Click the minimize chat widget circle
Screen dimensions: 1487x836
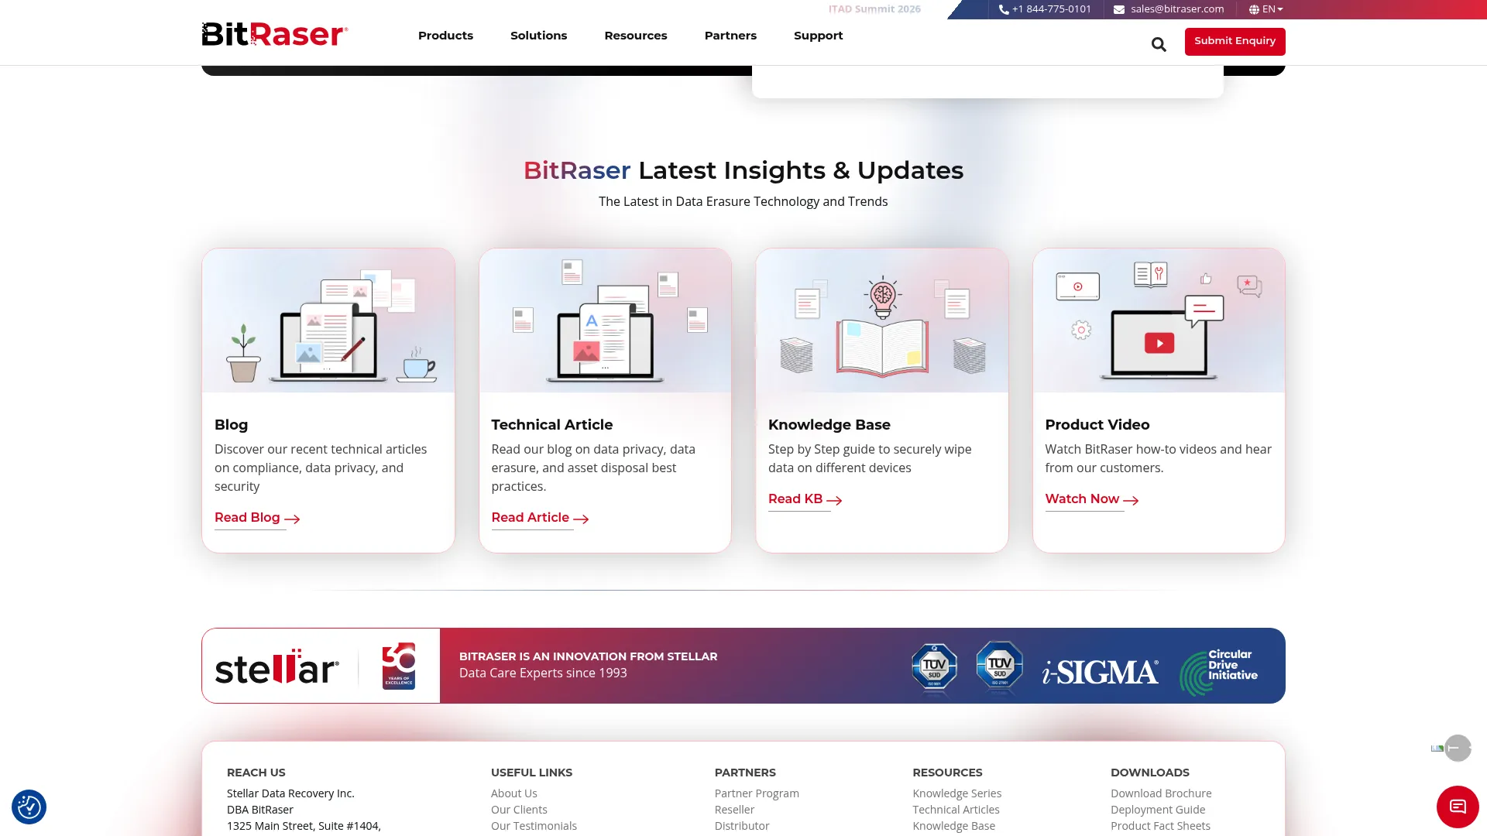coord(1458,748)
